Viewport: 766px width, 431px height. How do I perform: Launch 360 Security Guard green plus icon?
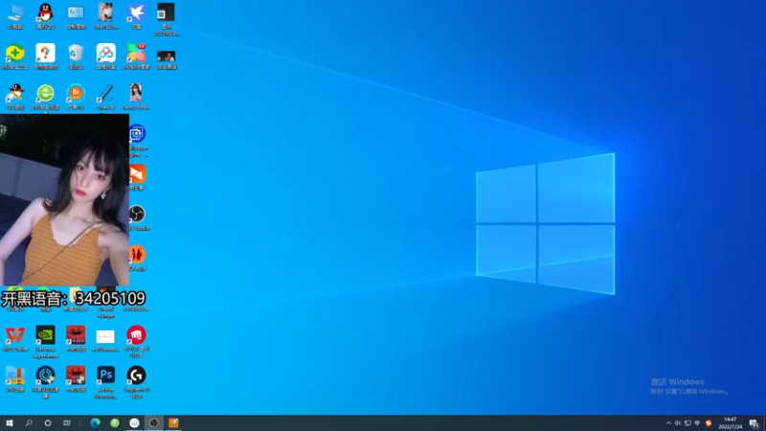tap(15, 57)
